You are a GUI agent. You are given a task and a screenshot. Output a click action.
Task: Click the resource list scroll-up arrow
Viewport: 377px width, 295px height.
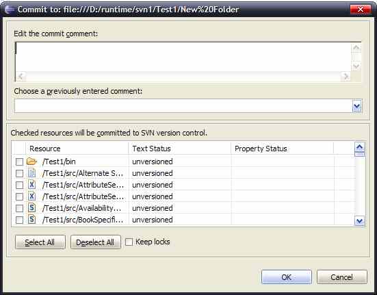359,147
